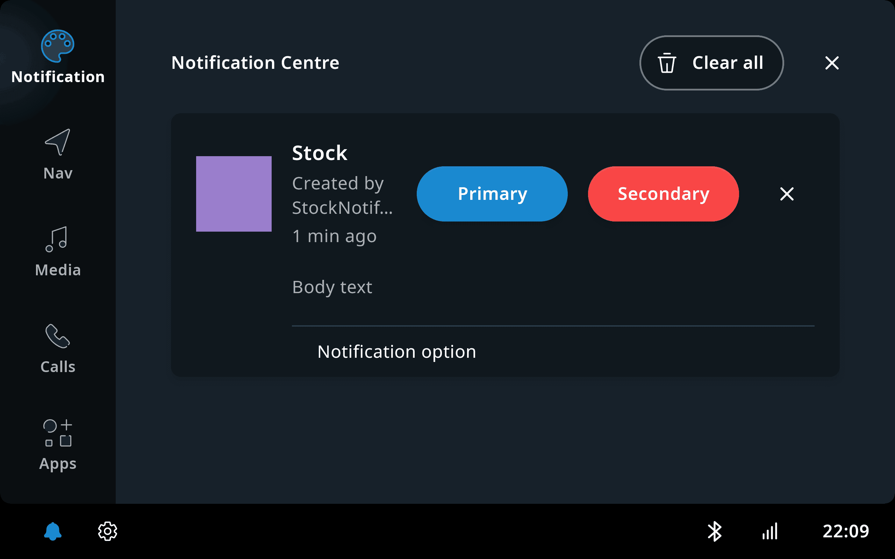Open Media music note icon

tap(57, 239)
